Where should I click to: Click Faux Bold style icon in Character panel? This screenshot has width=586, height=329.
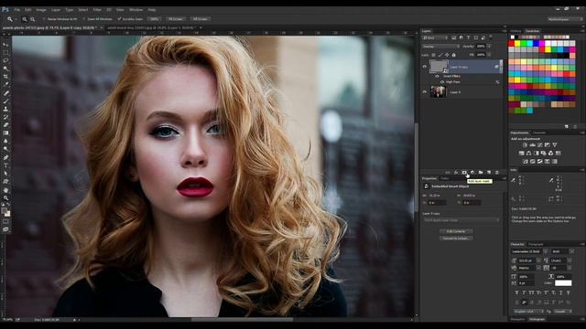click(516, 292)
